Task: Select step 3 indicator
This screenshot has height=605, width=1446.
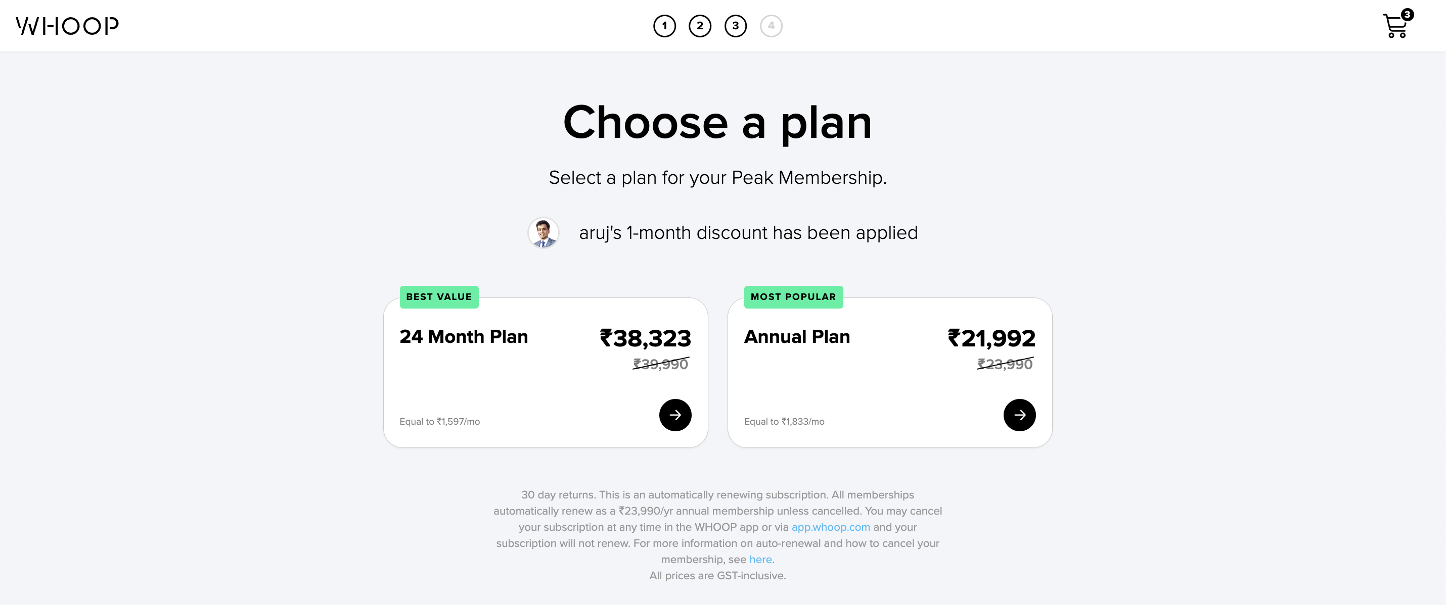Action: click(735, 26)
